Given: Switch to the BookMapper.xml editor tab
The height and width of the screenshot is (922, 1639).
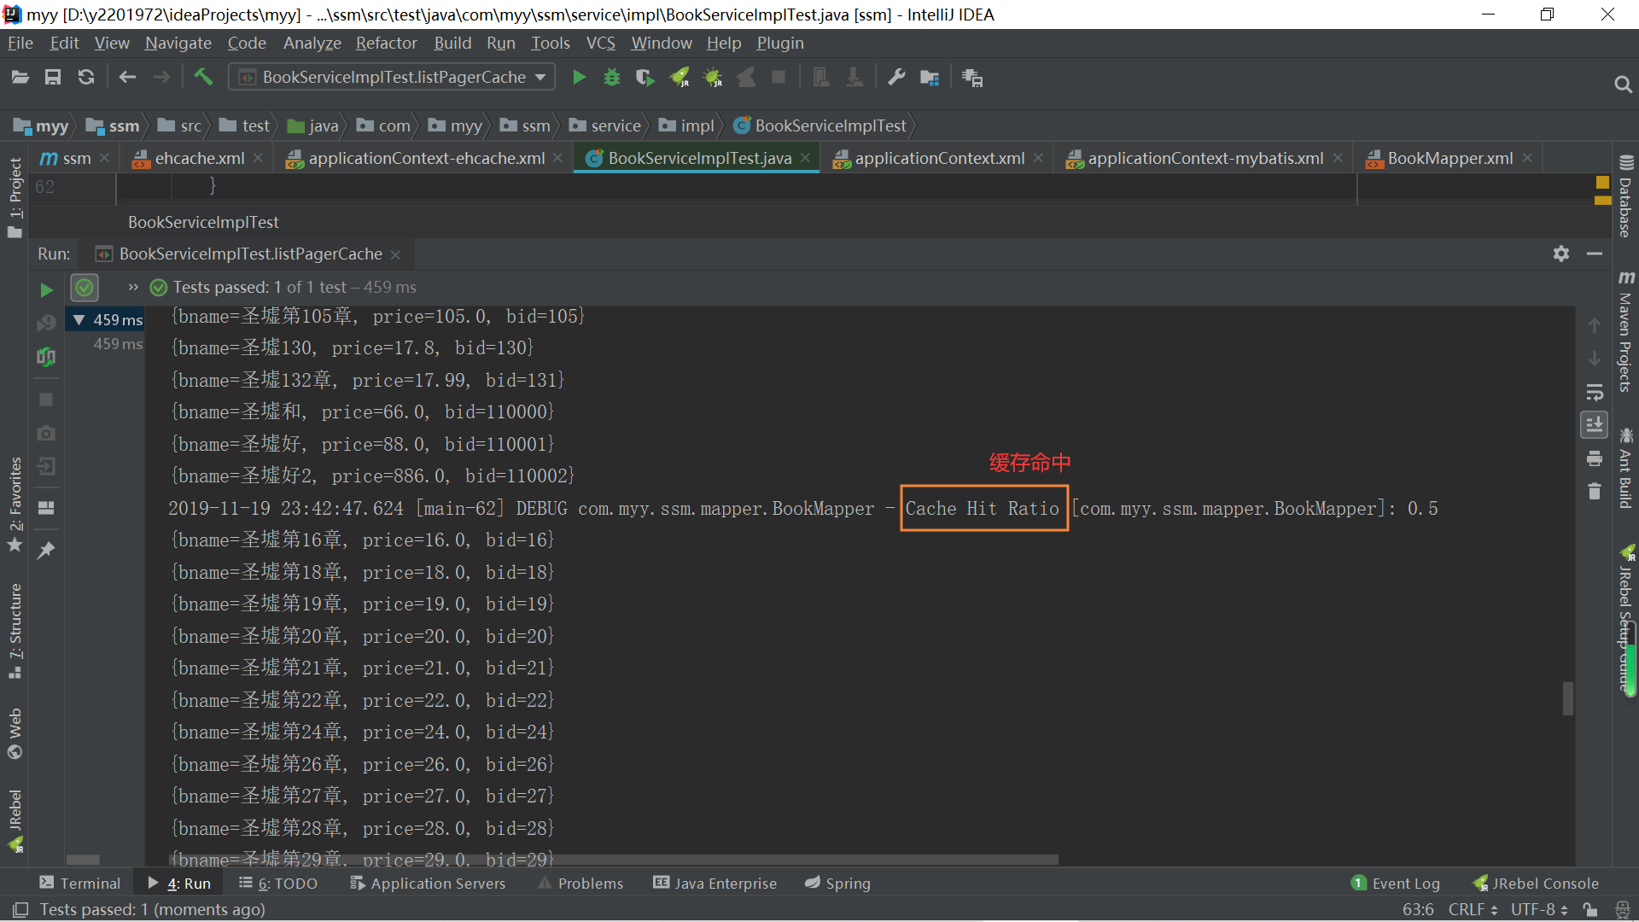Looking at the screenshot, I should [1449, 158].
